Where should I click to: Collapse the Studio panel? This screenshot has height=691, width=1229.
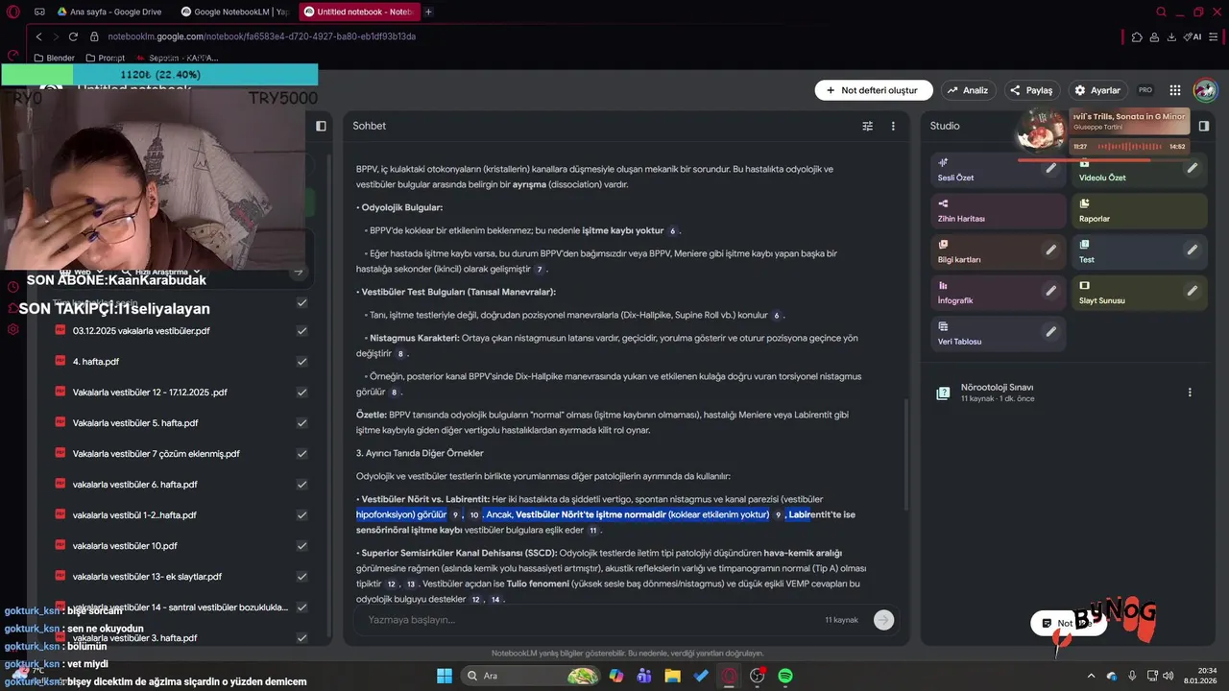point(1203,126)
